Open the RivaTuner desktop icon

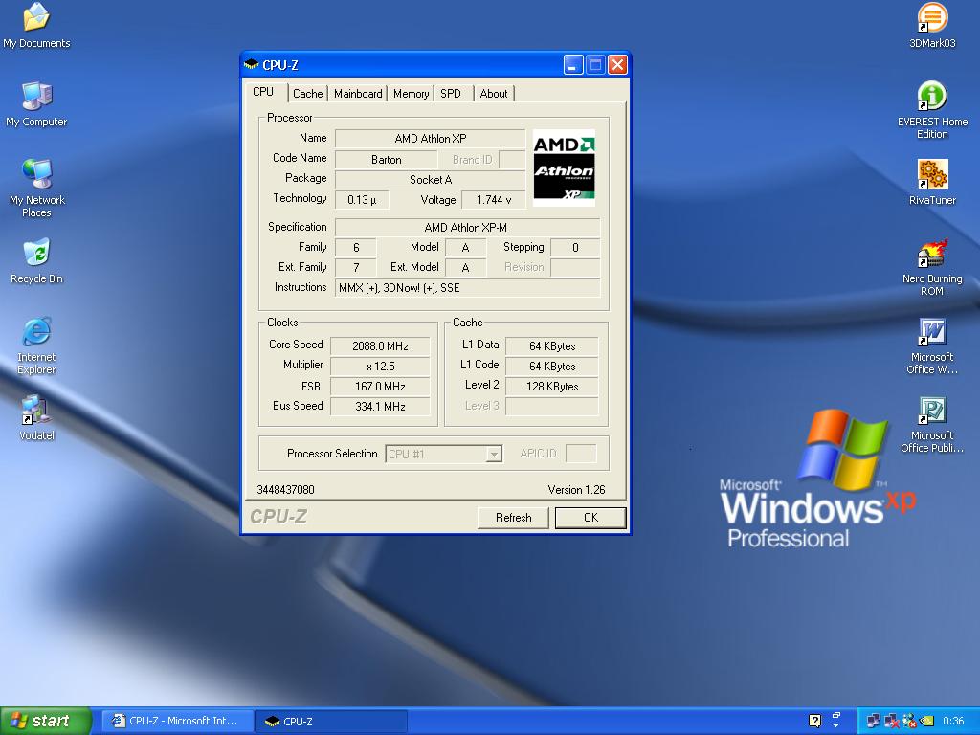point(932,175)
